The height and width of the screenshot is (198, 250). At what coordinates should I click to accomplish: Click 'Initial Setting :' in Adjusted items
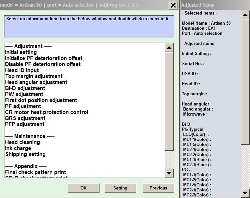(196, 54)
